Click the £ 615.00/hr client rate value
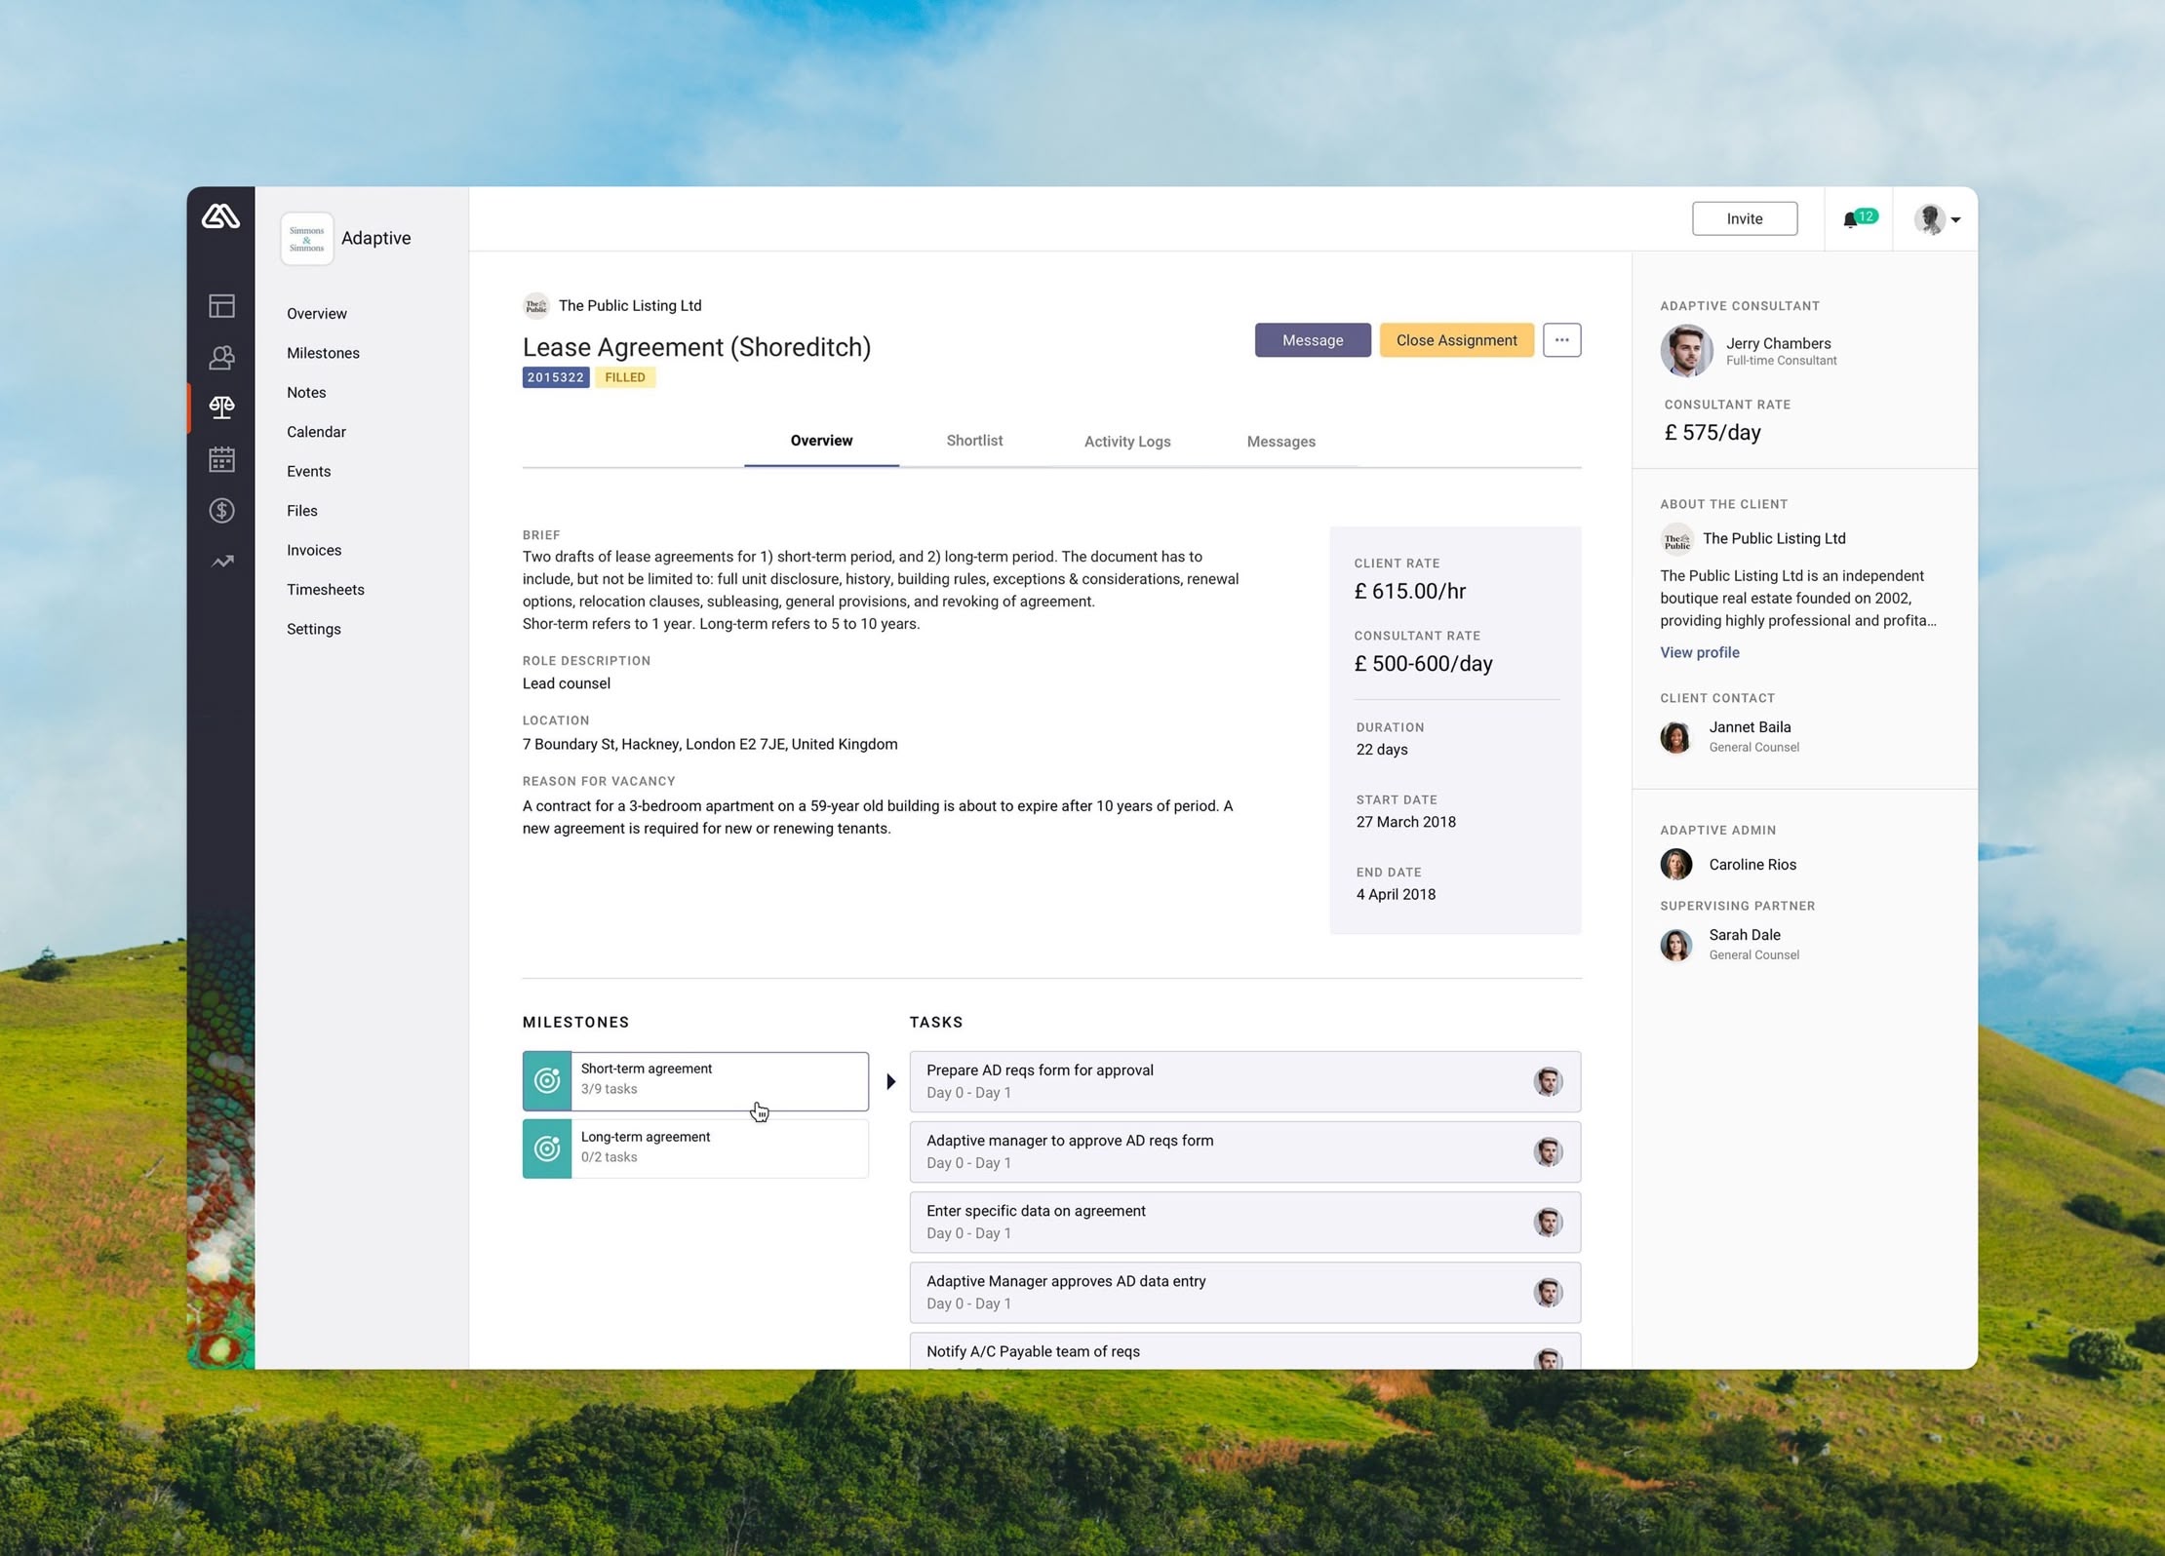2165x1556 pixels. click(1409, 592)
